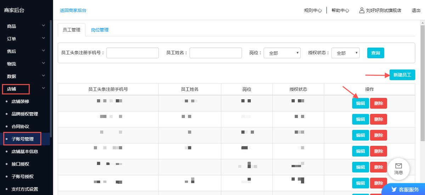Click the 退出 logout link
Viewport: 425px width, 195px height.
click(x=416, y=11)
